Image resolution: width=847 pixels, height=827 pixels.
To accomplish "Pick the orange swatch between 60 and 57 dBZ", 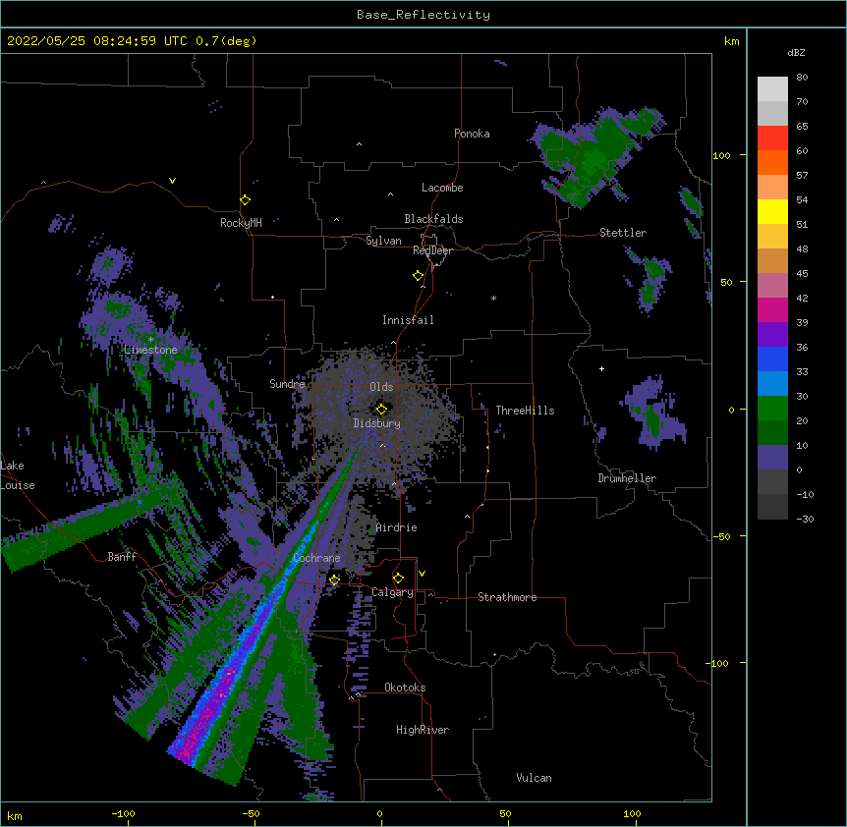I will tap(772, 162).
